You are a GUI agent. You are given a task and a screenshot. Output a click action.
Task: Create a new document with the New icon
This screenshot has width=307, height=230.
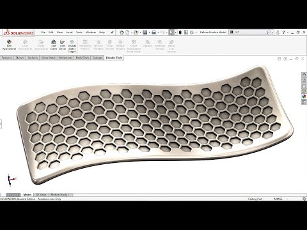(x=127, y=33)
